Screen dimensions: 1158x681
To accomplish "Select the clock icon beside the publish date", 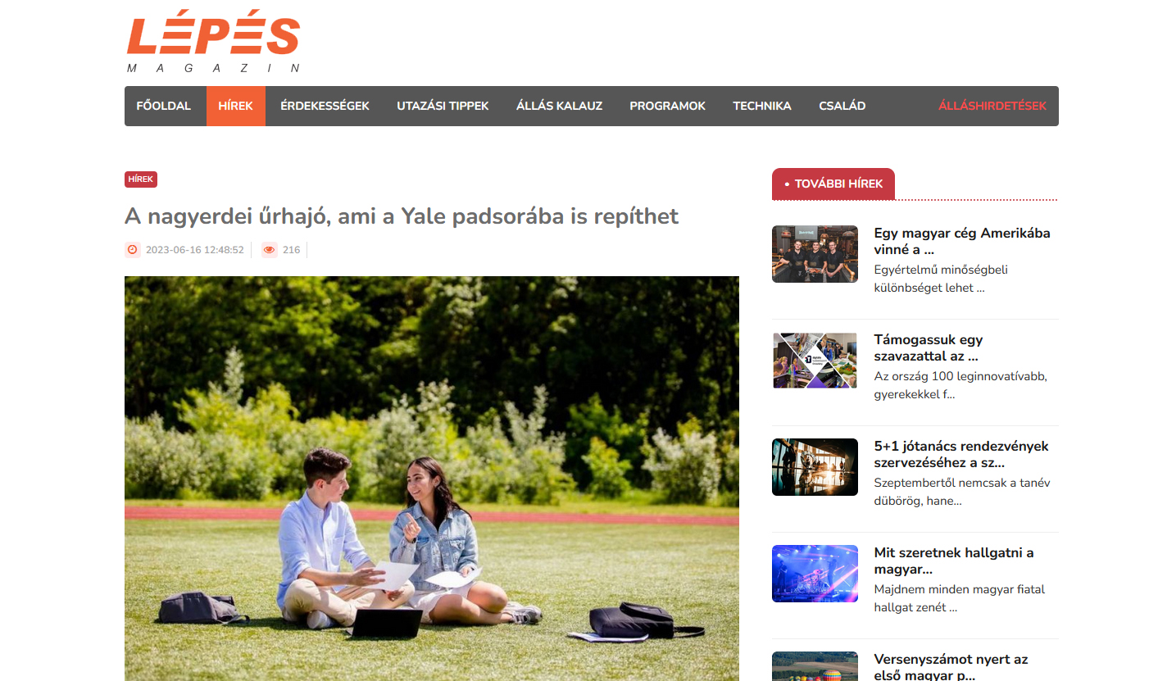I will 132,250.
